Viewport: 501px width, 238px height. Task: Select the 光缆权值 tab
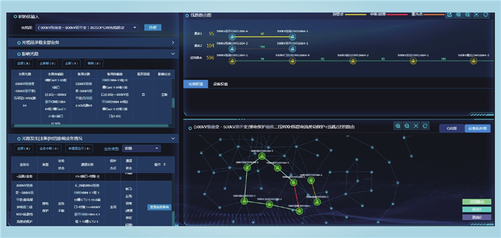coord(195,84)
